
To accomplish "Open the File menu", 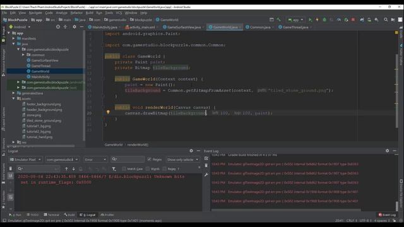I will 4,13.
